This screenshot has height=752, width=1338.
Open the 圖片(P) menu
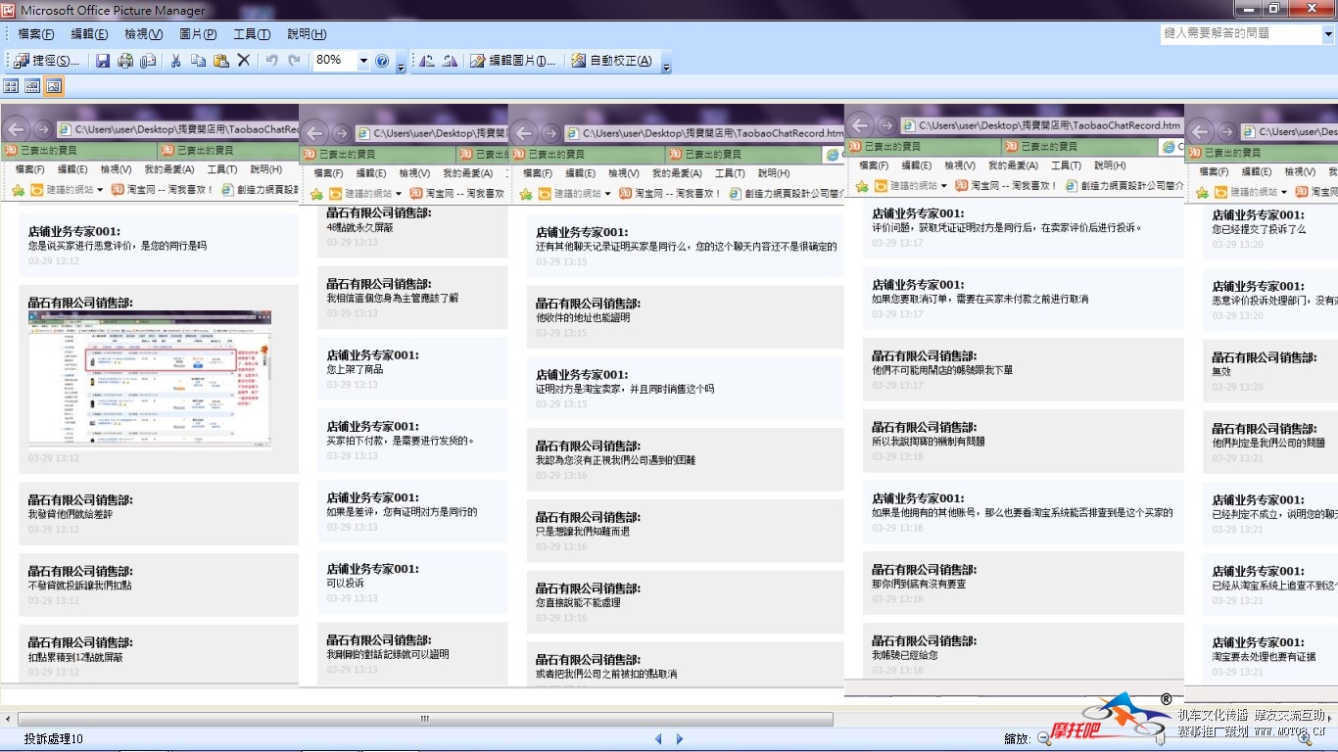click(198, 34)
